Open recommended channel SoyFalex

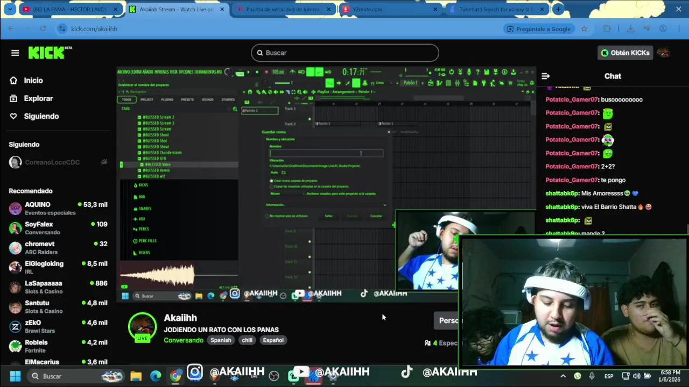[58, 228]
